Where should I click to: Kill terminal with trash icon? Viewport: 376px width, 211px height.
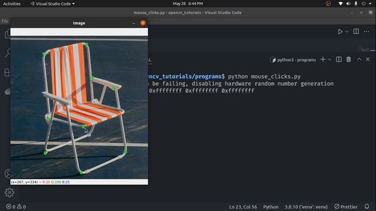tap(348, 59)
